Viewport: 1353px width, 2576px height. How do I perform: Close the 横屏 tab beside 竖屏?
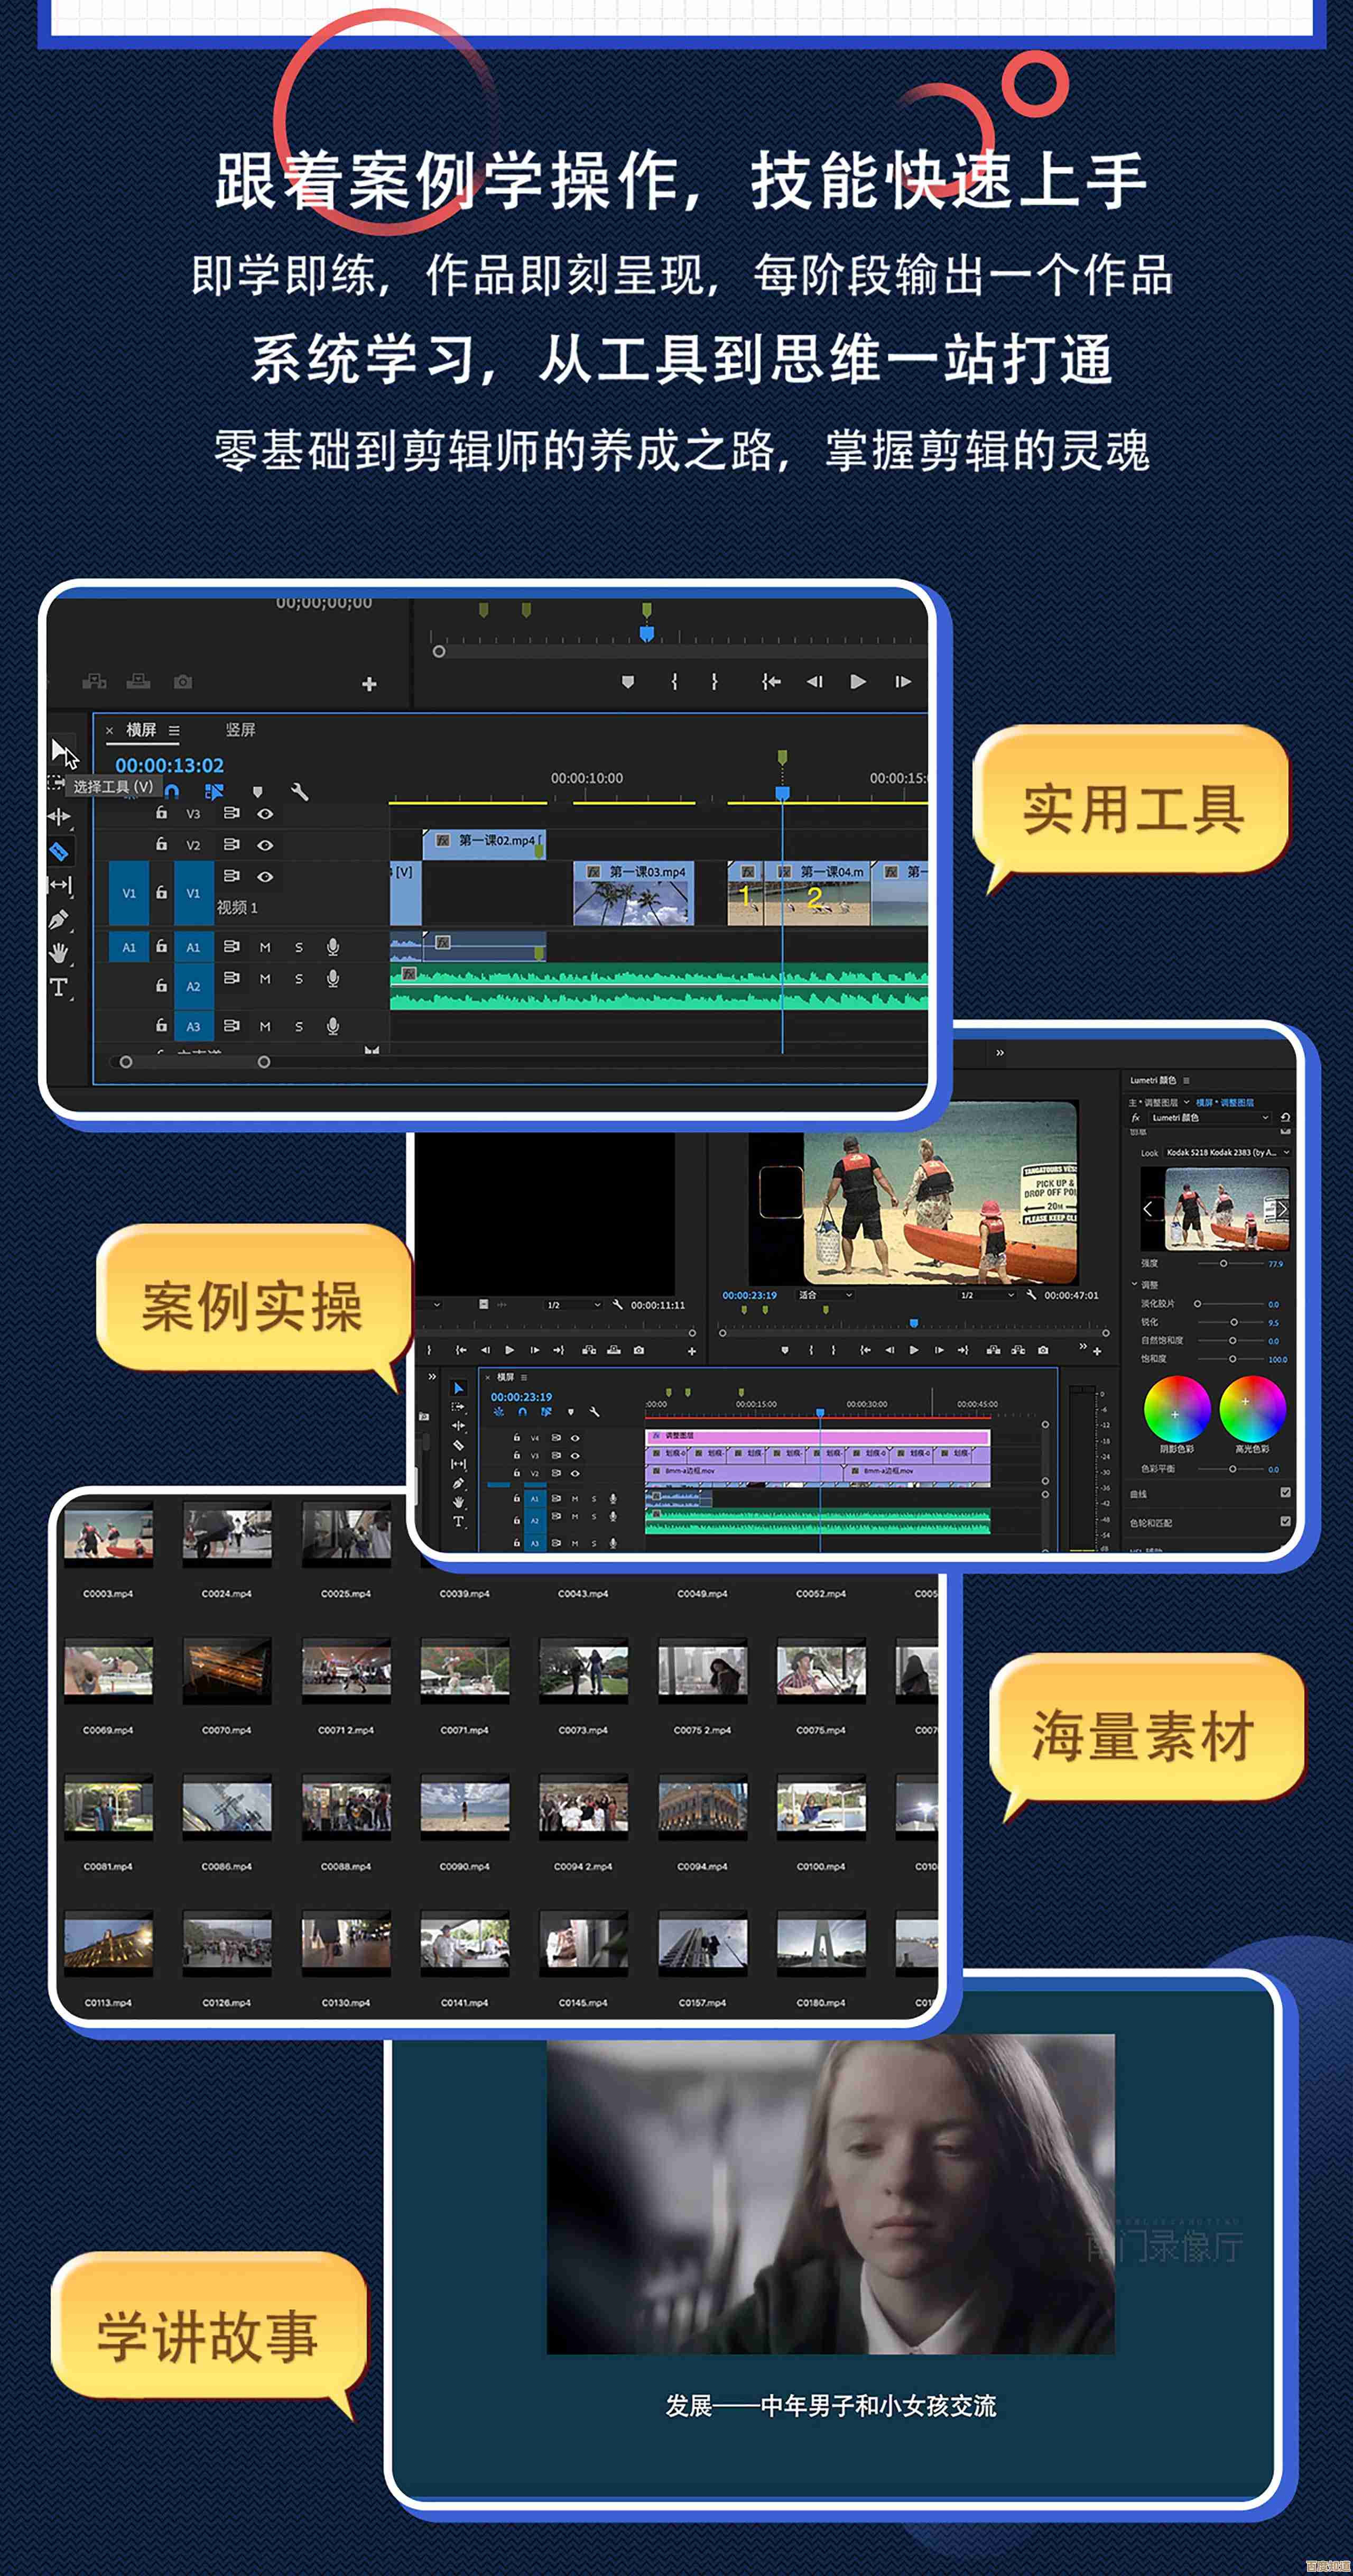click(110, 731)
